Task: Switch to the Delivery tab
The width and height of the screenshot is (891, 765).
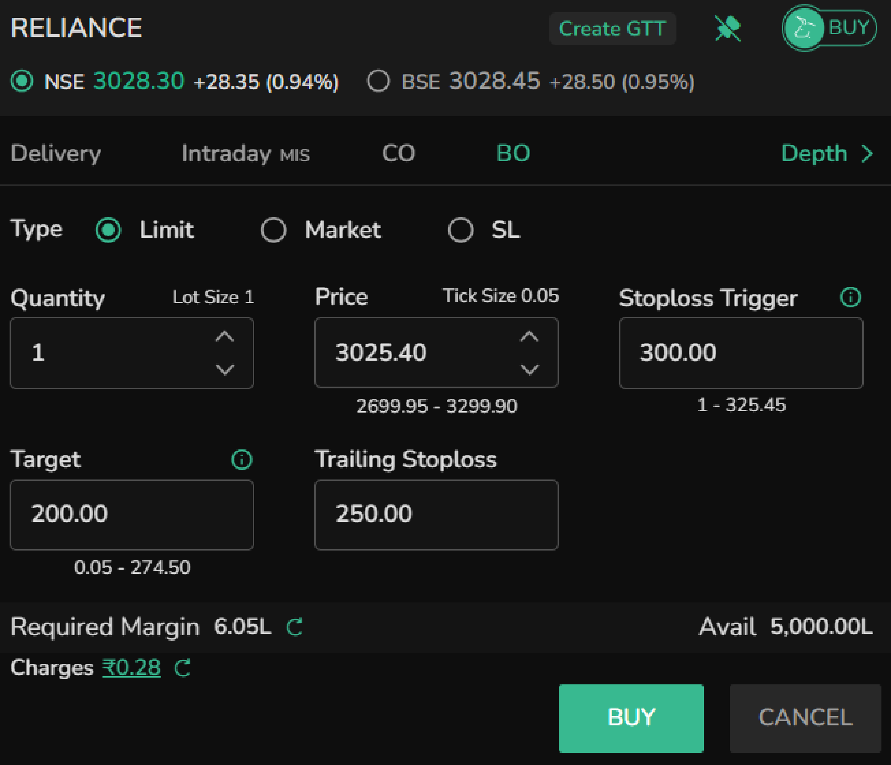Action: [x=56, y=153]
